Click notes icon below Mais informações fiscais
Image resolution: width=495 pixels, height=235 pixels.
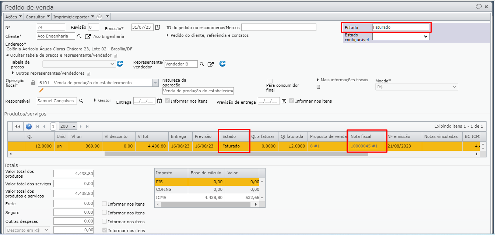point(319,87)
